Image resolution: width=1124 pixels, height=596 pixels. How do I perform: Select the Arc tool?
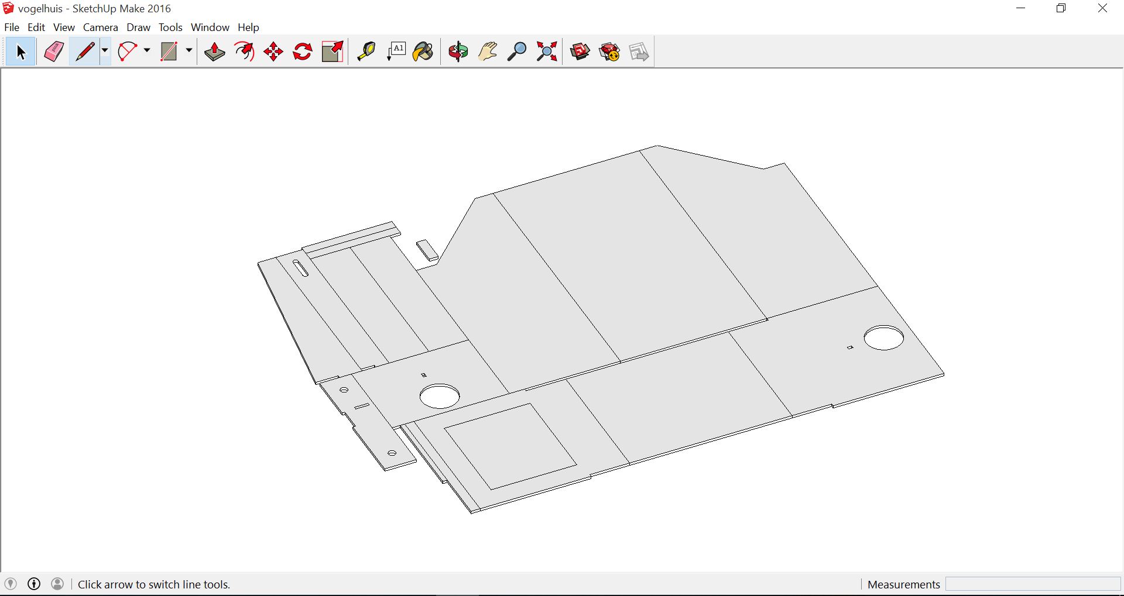[x=128, y=52]
